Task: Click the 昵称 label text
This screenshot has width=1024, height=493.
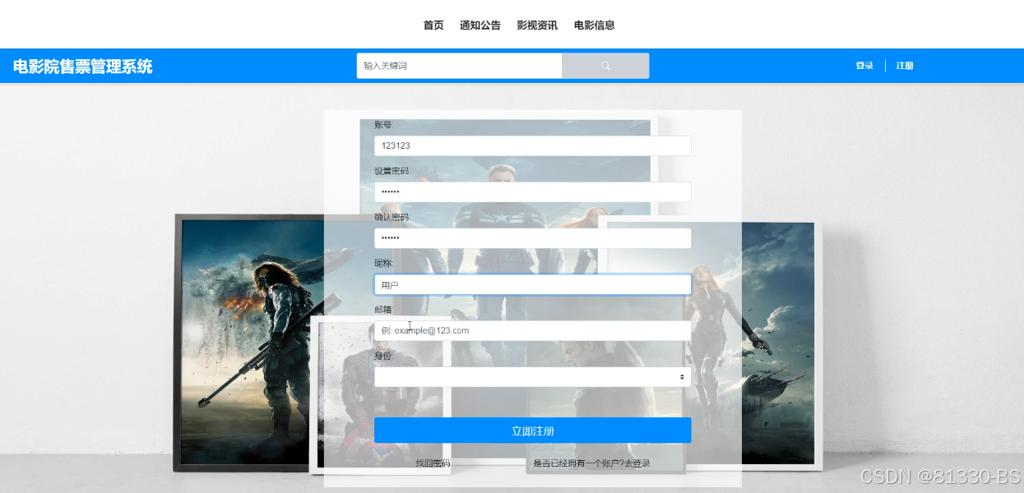Action: [x=383, y=263]
